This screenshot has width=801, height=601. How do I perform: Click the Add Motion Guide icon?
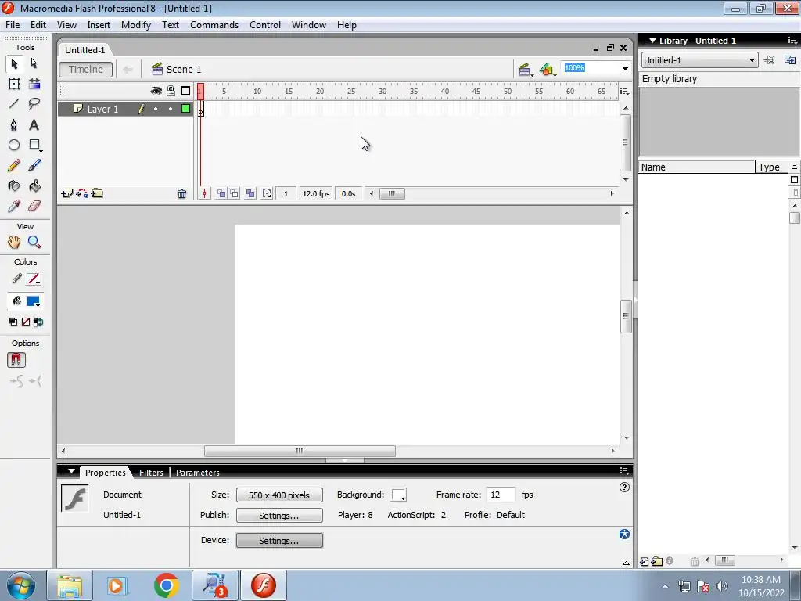click(81, 193)
